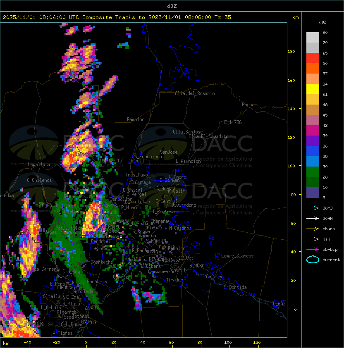Click the 'Tres_Mayo' map label
Image resolution: width=344 pixels, height=348 pixels.
(136, 175)
